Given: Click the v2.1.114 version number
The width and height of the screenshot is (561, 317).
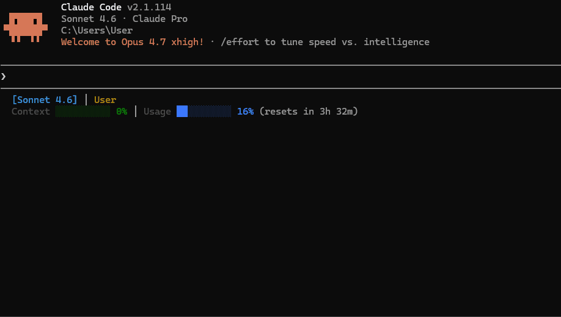Looking at the screenshot, I should tap(148, 7).
